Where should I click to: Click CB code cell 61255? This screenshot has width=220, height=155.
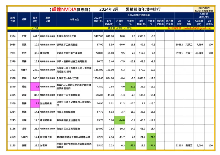[x=179, y=146]
